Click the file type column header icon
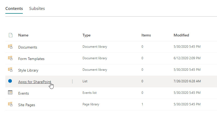The image size is (217, 115). [x=10, y=35]
